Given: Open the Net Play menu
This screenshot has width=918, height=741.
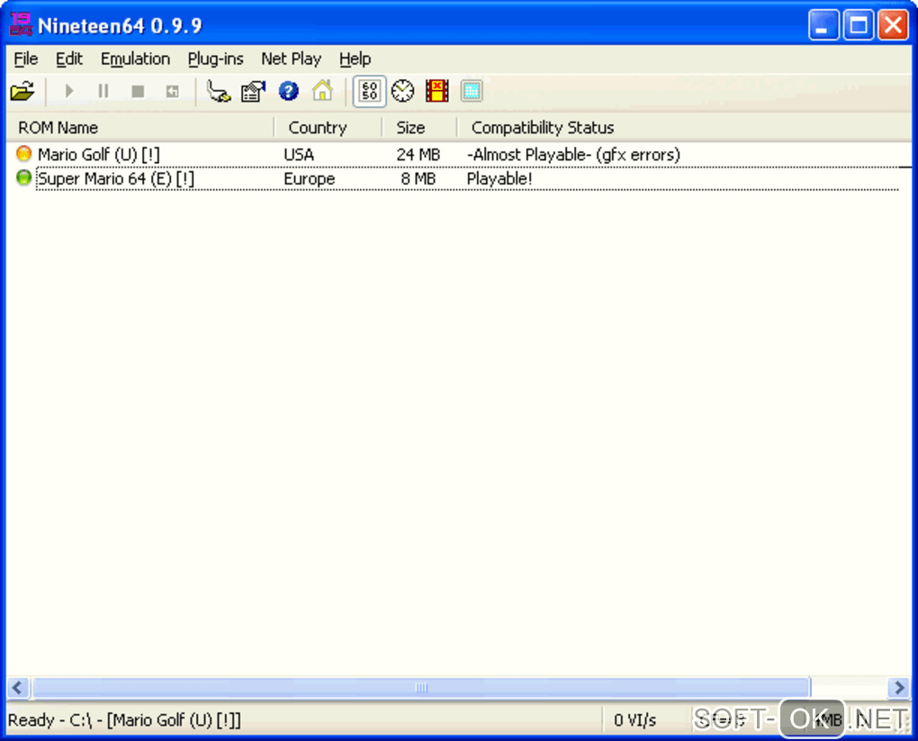Looking at the screenshot, I should 291,59.
